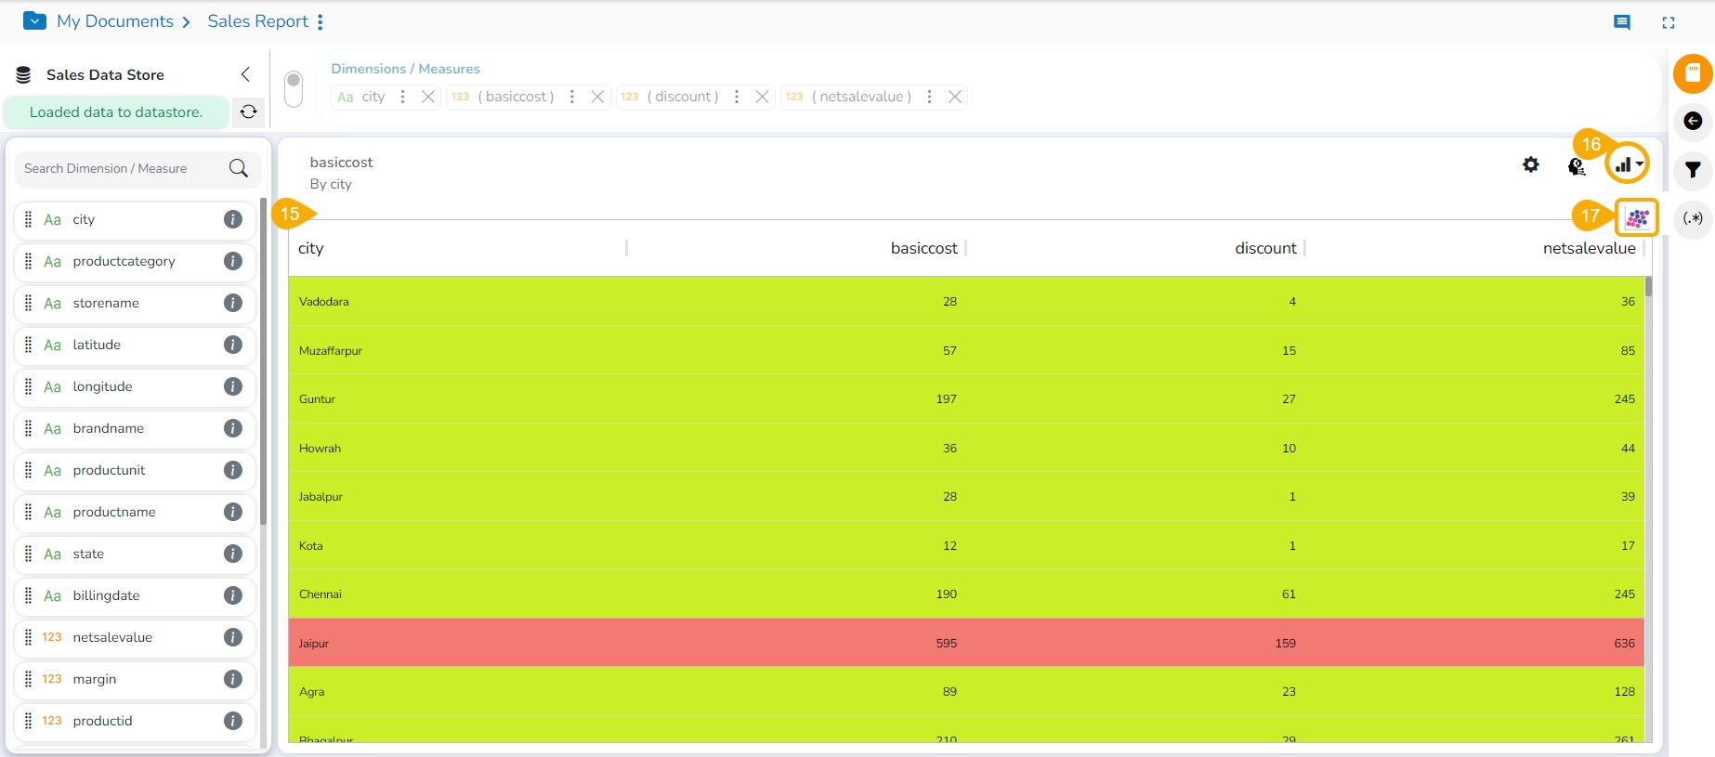This screenshot has width=1715, height=757.
Task: Show info for productname dimension
Action: coord(233,512)
